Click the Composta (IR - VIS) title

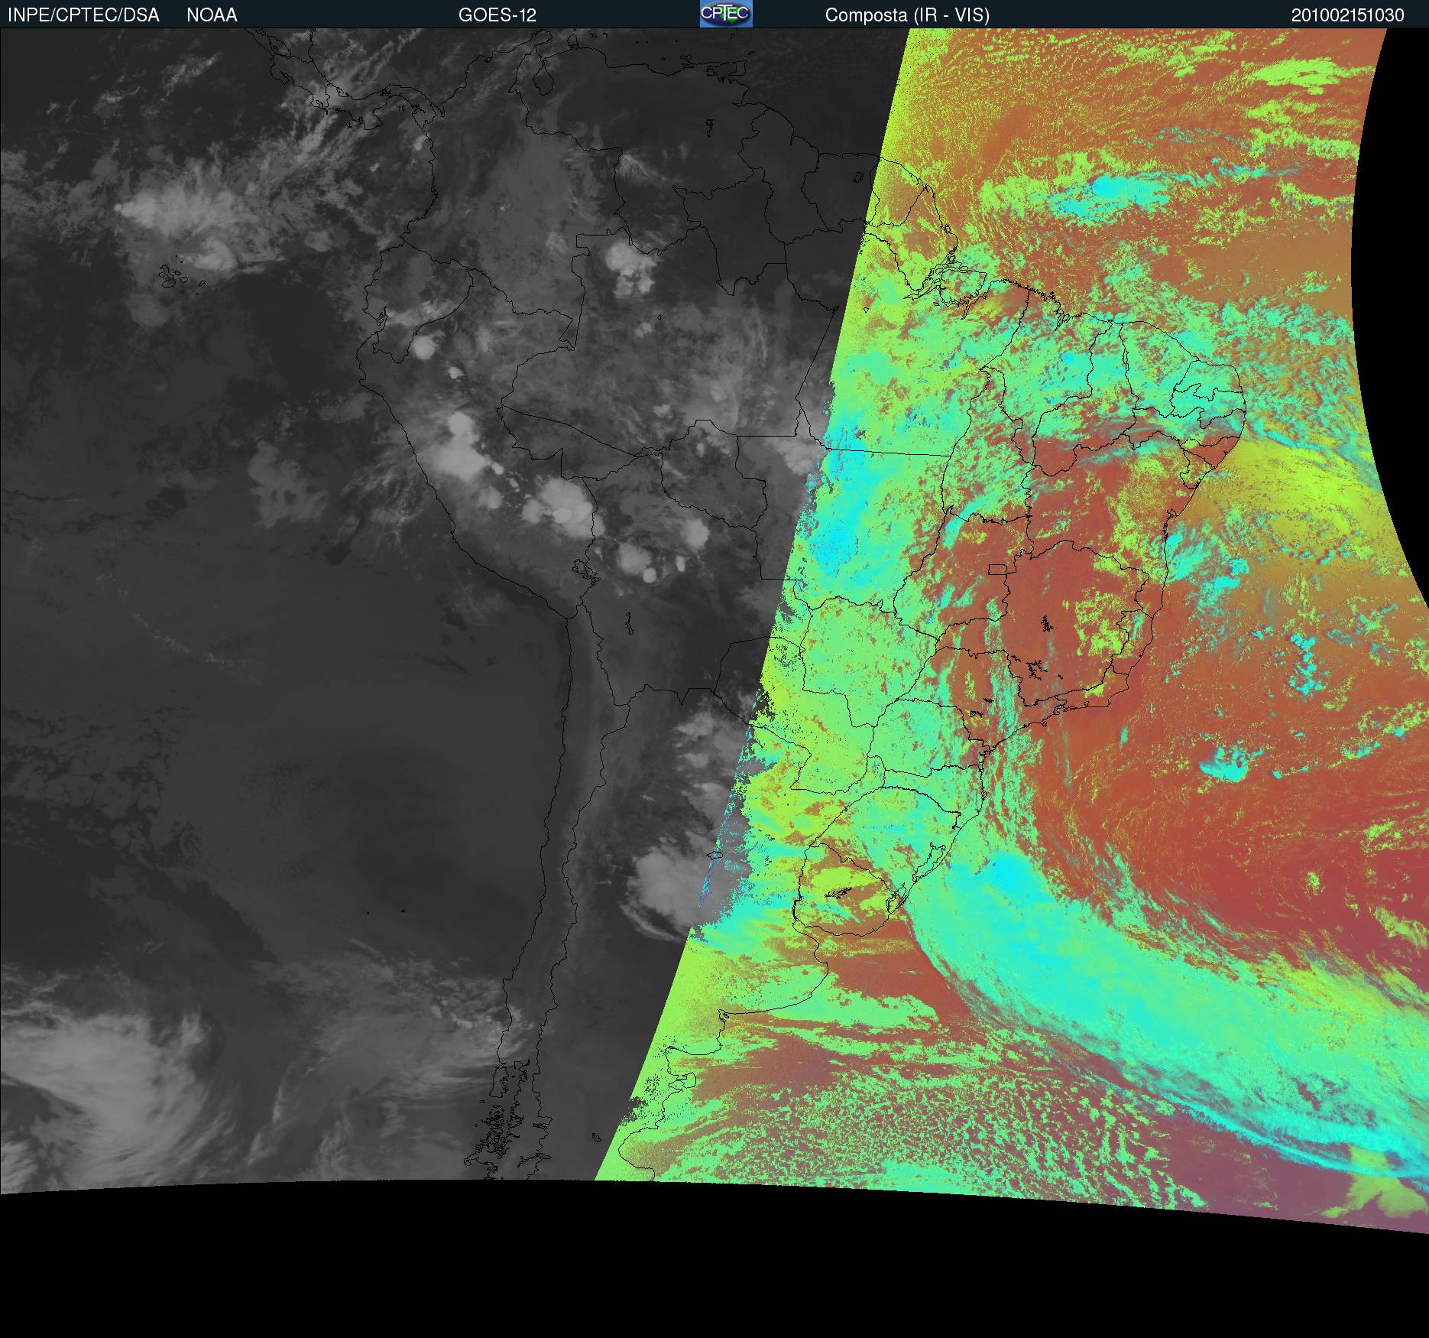[907, 15]
